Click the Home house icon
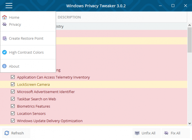The image size is (192, 140). click(4, 17)
